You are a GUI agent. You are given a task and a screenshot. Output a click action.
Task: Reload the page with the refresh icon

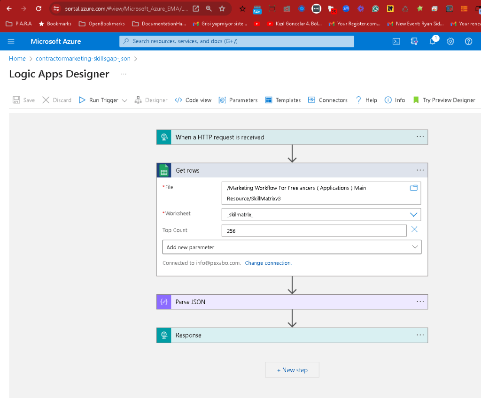pyautogui.click(x=39, y=8)
